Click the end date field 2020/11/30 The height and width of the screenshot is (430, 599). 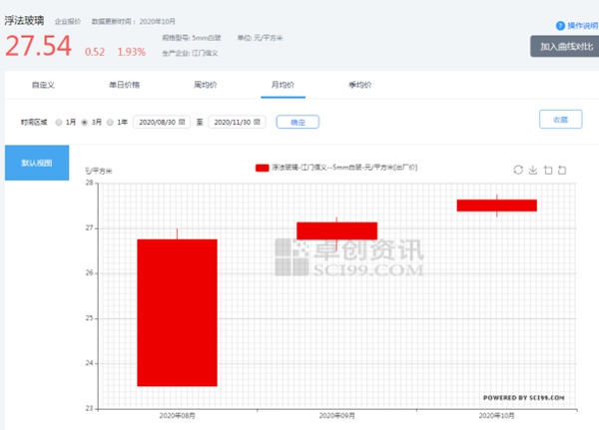click(x=237, y=122)
